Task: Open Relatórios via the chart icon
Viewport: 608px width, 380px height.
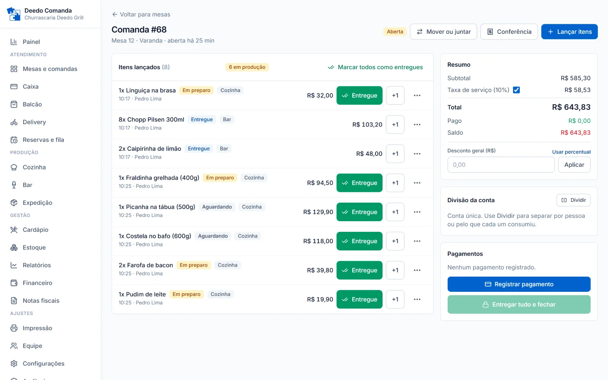Action: pos(14,265)
